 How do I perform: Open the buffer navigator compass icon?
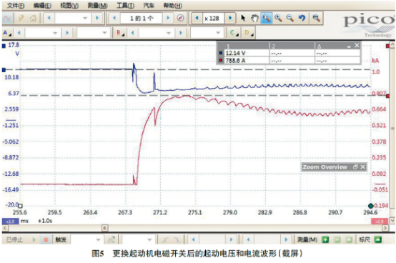180,18
